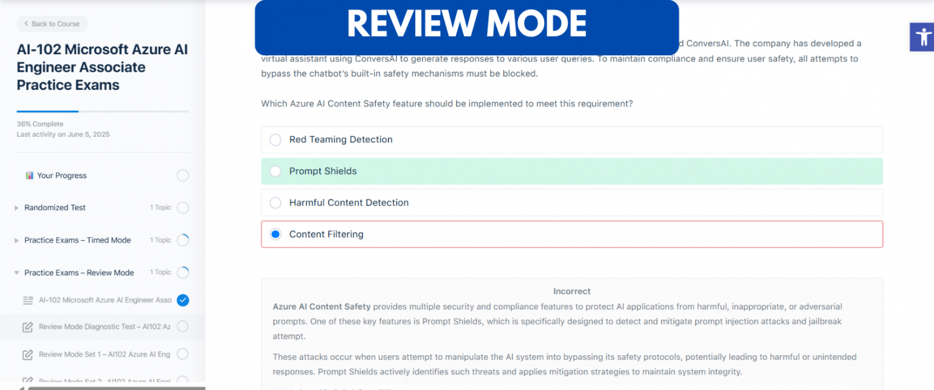Viewport: 934px width, 390px height.
Task: Select the Red Teaming Detection radio option
Action: pyautogui.click(x=275, y=140)
